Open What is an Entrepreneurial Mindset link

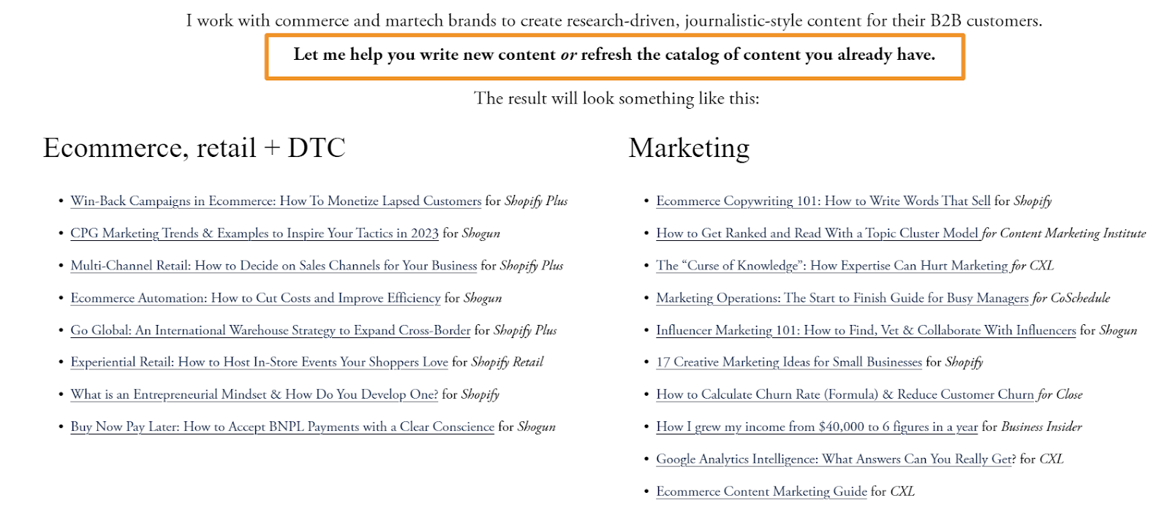pyautogui.click(x=254, y=394)
